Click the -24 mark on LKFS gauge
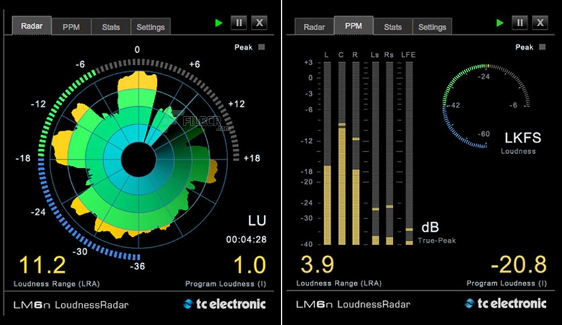Image resolution: width=562 pixels, height=325 pixels. (x=483, y=77)
